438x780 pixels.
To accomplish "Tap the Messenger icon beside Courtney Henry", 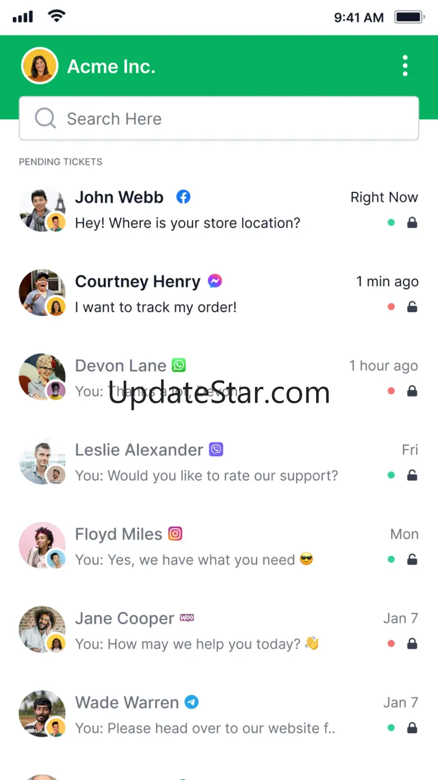I will pyautogui.click(x=215, y=281).
